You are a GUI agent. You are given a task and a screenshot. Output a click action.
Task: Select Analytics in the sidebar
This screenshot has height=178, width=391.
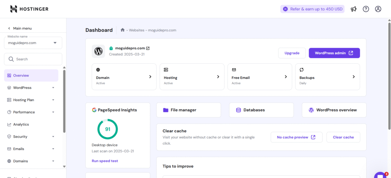coord(31,125)
